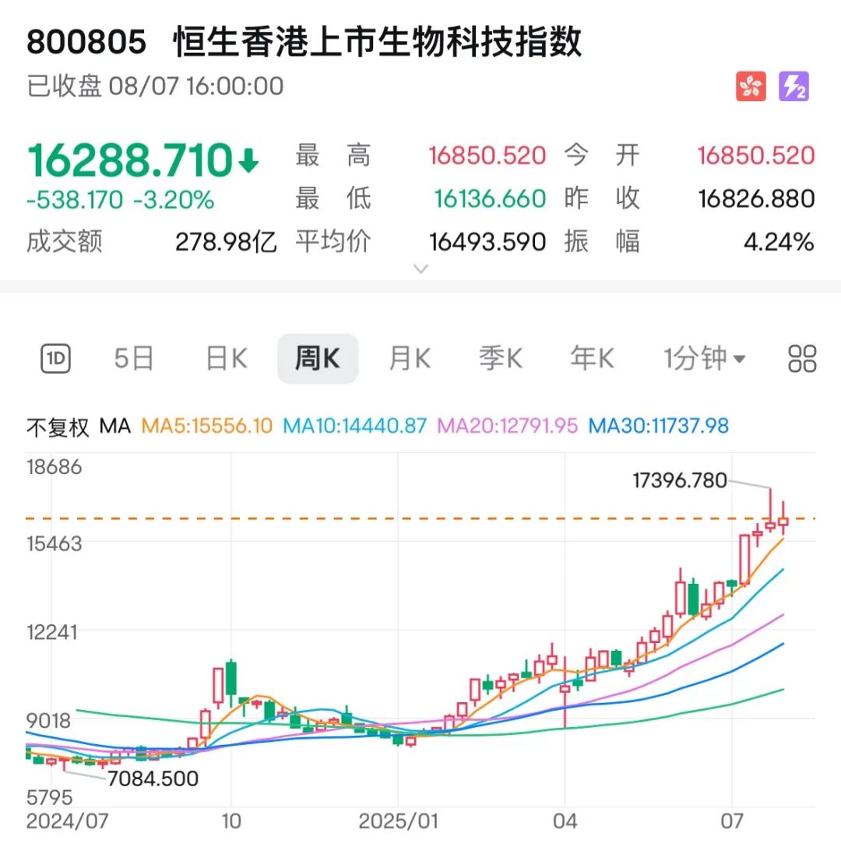Viewport: 841px width, 854px height.
Task: Tap the current price 16288.710
Action: coord(130,160)
